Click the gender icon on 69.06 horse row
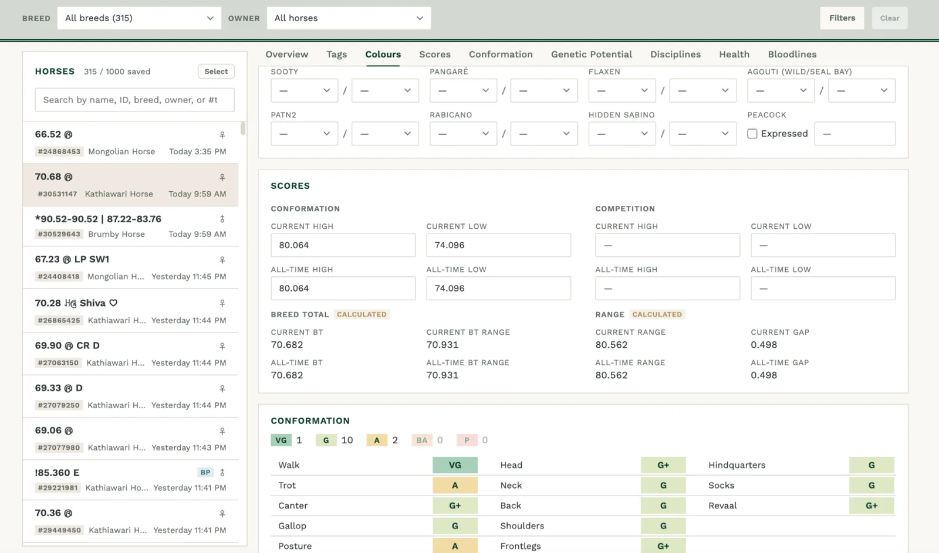939x553 pixels. click(222, 431)
